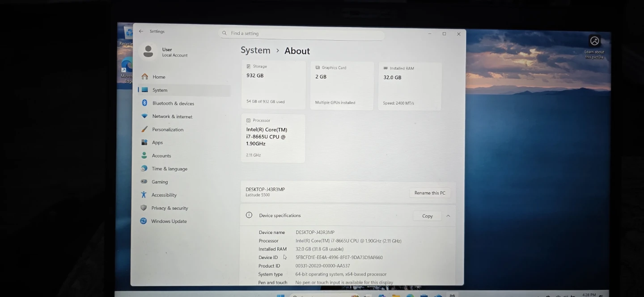Image resolution: width=644 pixels, height=297 pixels.
Task: Click the 32.0 GB (31.8 GB usable) value
Action: [319, 249]
